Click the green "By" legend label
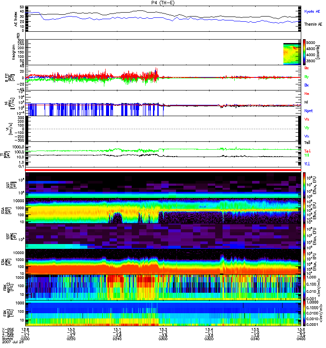This screenshot has width=326, height=348. tap(306, 77)
